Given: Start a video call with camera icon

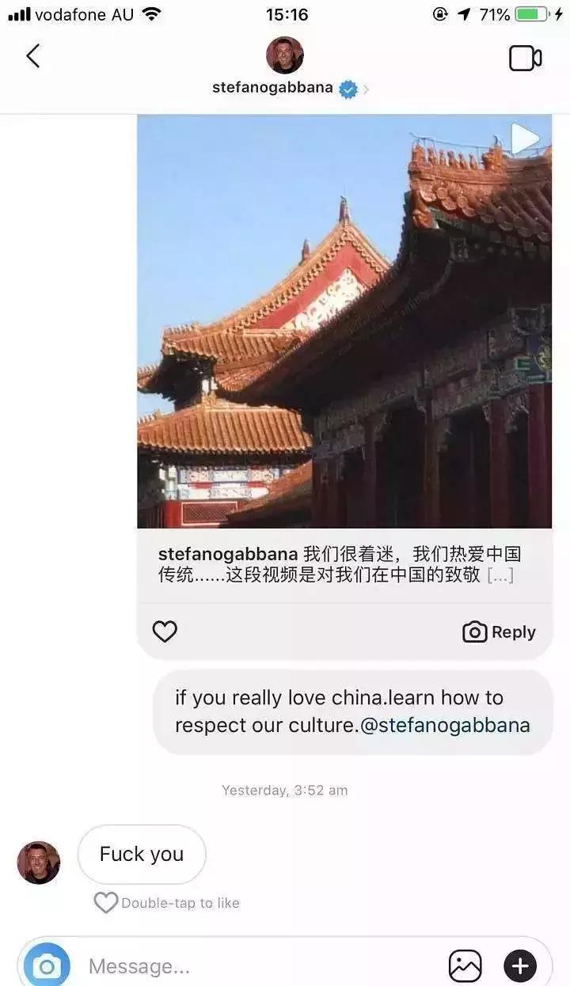Looking at the screenshot, I should 525,58.
